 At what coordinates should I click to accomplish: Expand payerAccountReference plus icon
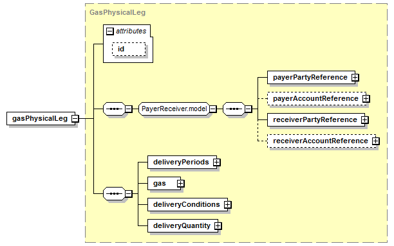[366, 99]
